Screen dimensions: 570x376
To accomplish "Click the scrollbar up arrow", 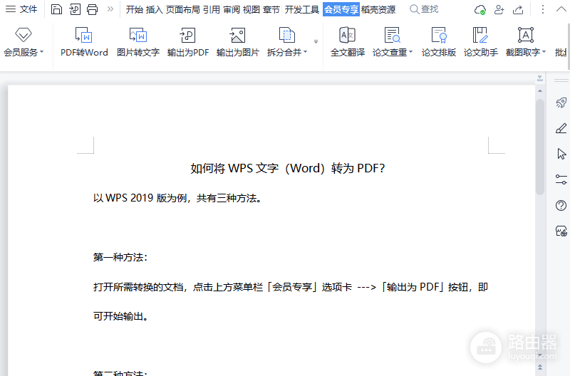I will point(540,91).
